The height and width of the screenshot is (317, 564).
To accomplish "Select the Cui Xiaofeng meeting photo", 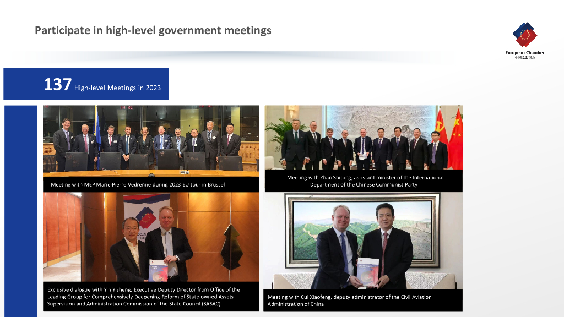I will click(363, 241).
